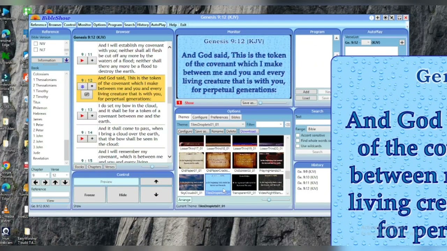447x251 pixels.
Task: Click the sun icon in the title bar
Action: pos(385,18)
